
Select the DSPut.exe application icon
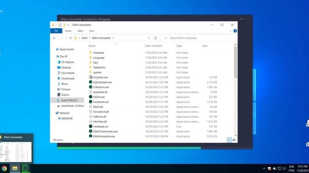90,97
